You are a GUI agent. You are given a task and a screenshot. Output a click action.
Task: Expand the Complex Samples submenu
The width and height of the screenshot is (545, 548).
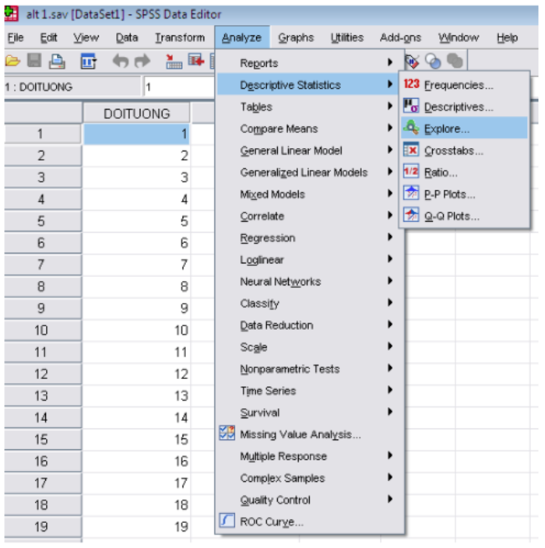[x=310, y=478]
